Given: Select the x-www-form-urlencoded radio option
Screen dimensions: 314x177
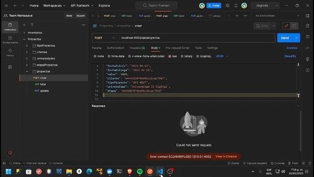Looking at the screenshot, I should click(x=130, y=56).
